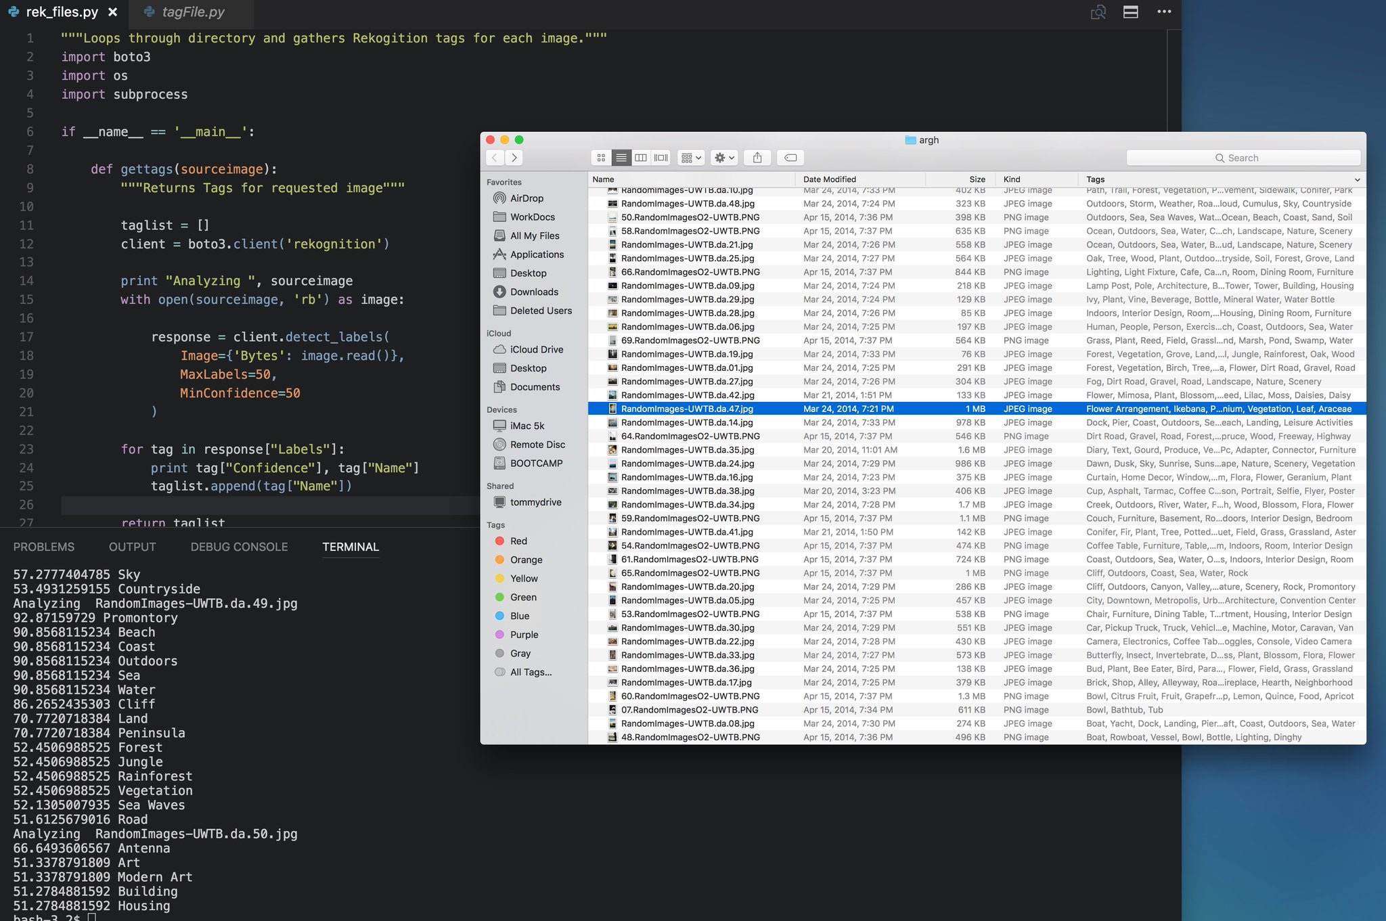Open Desktop under Favorites in sidebar
This screenshot has height=921, width=1386.
(x=529, y=273)
